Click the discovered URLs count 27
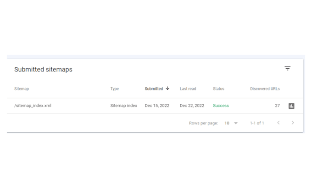The width and height of the screenshot is (312, 188). click(x=278, y=106)
